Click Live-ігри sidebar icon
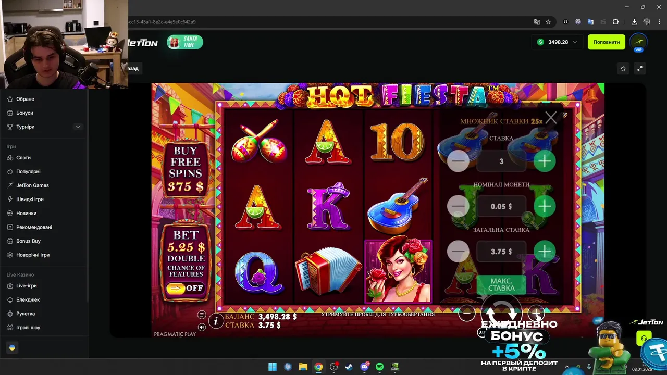The width and height of the screenshot is (667, 375). point(10,286)
